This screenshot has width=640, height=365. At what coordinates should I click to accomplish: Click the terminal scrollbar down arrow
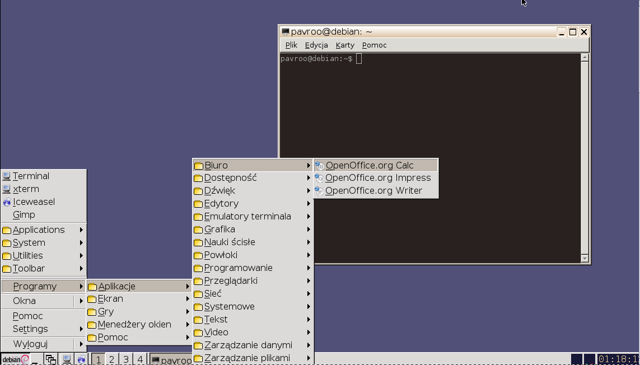585,259
